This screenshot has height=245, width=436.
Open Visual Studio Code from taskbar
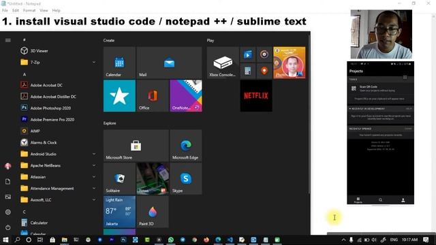(x=230, y=240)
